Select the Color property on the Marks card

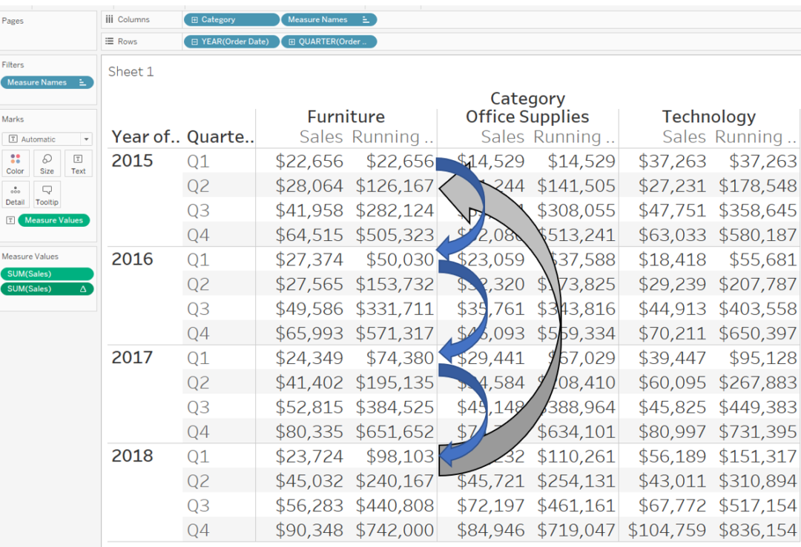click(x=15, y=164)
